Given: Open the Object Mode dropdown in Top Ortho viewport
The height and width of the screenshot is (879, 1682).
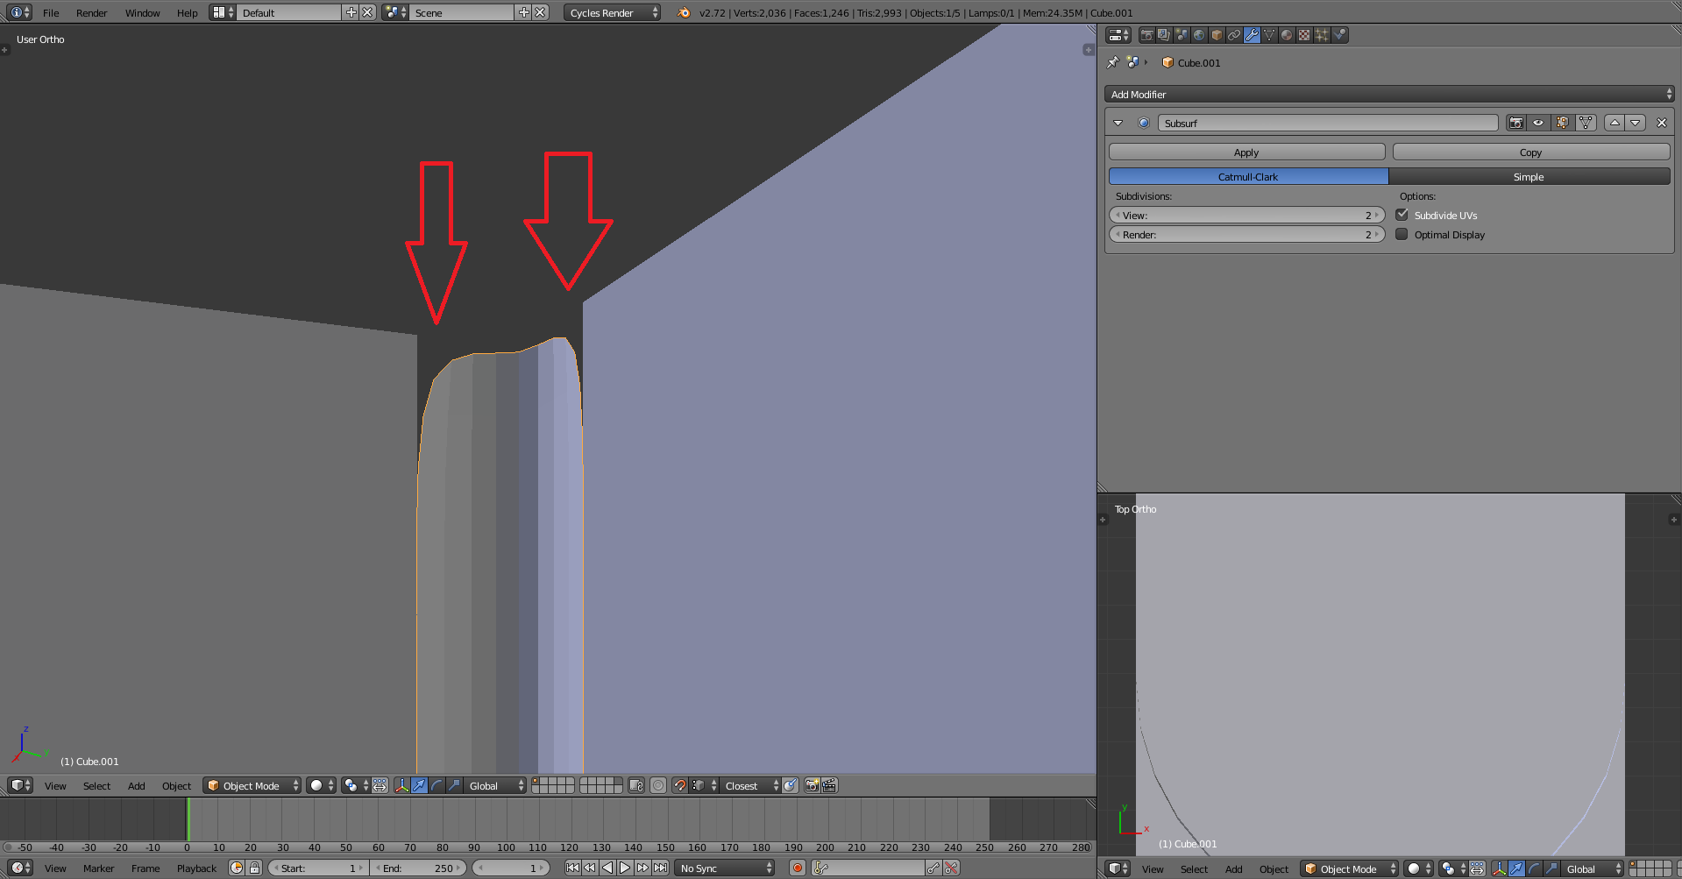Looking at the screenshot, I should [x=1350, y=868].
